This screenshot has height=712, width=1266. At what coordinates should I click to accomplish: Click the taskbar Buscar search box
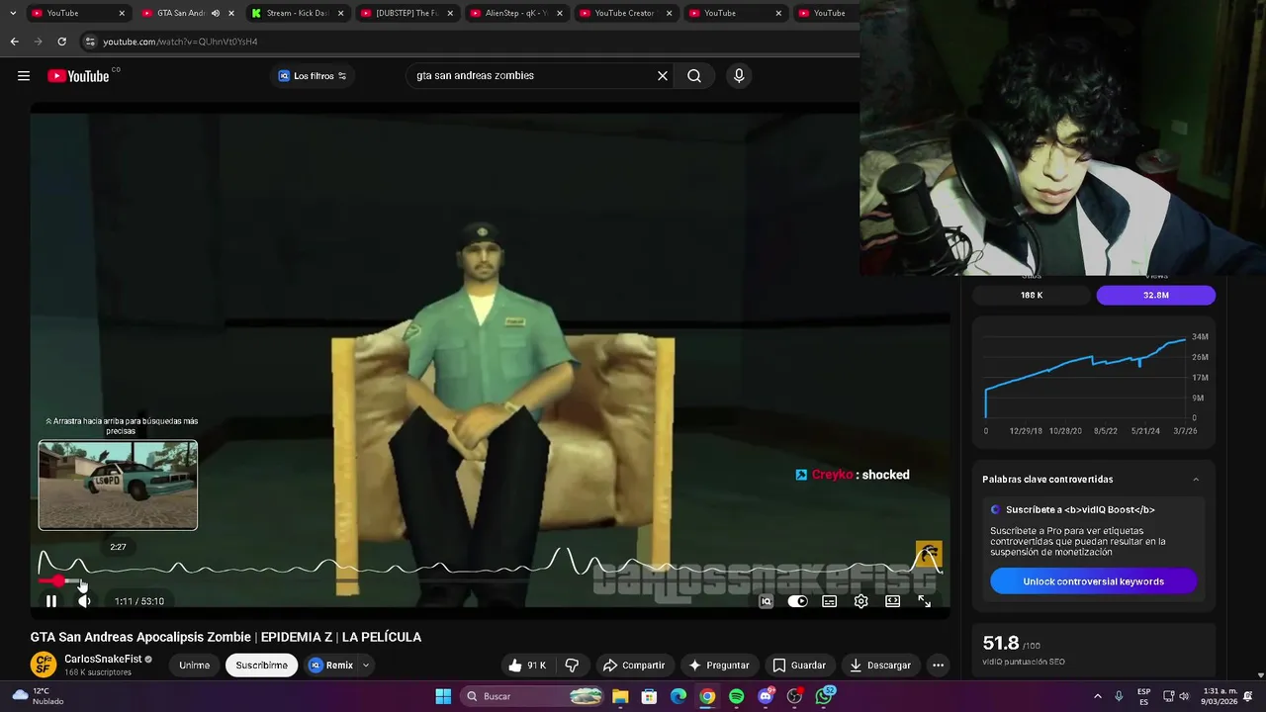532,696
